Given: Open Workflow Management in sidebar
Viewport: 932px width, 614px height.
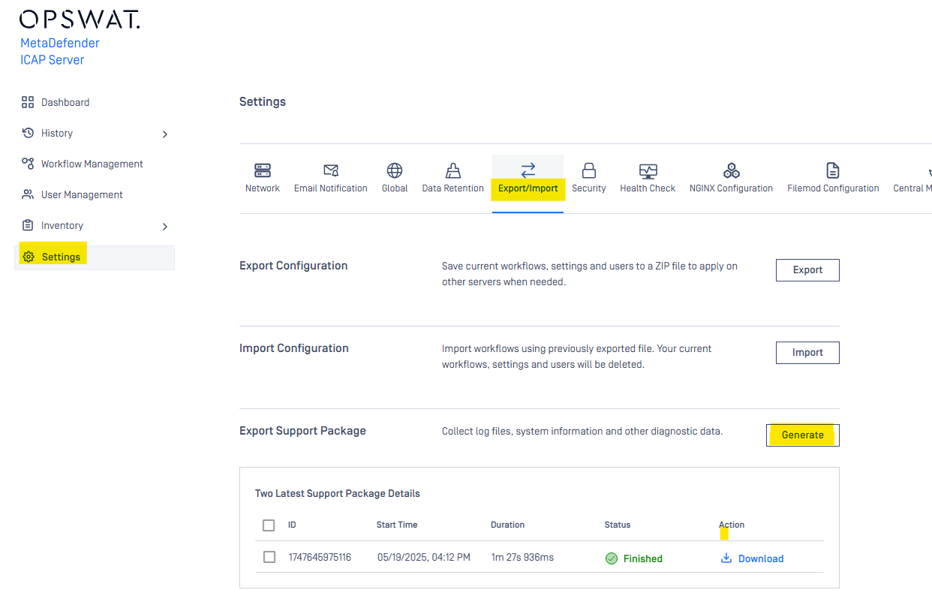Looking at the screenshot, I should click(x=92, y=164).
